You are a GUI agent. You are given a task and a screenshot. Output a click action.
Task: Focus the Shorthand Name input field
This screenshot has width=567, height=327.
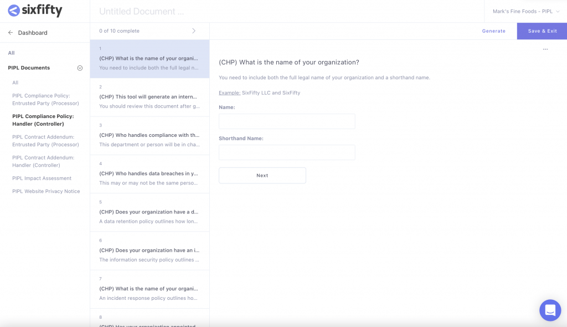pyautogui.click(x=287, y=152)
